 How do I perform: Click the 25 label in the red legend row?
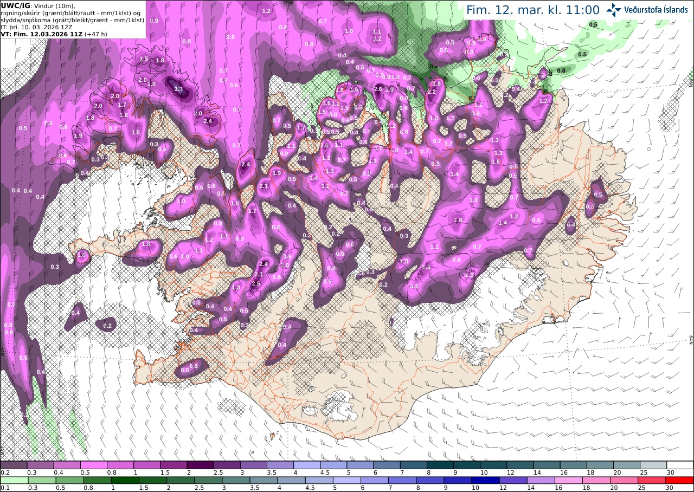[642, 488]
